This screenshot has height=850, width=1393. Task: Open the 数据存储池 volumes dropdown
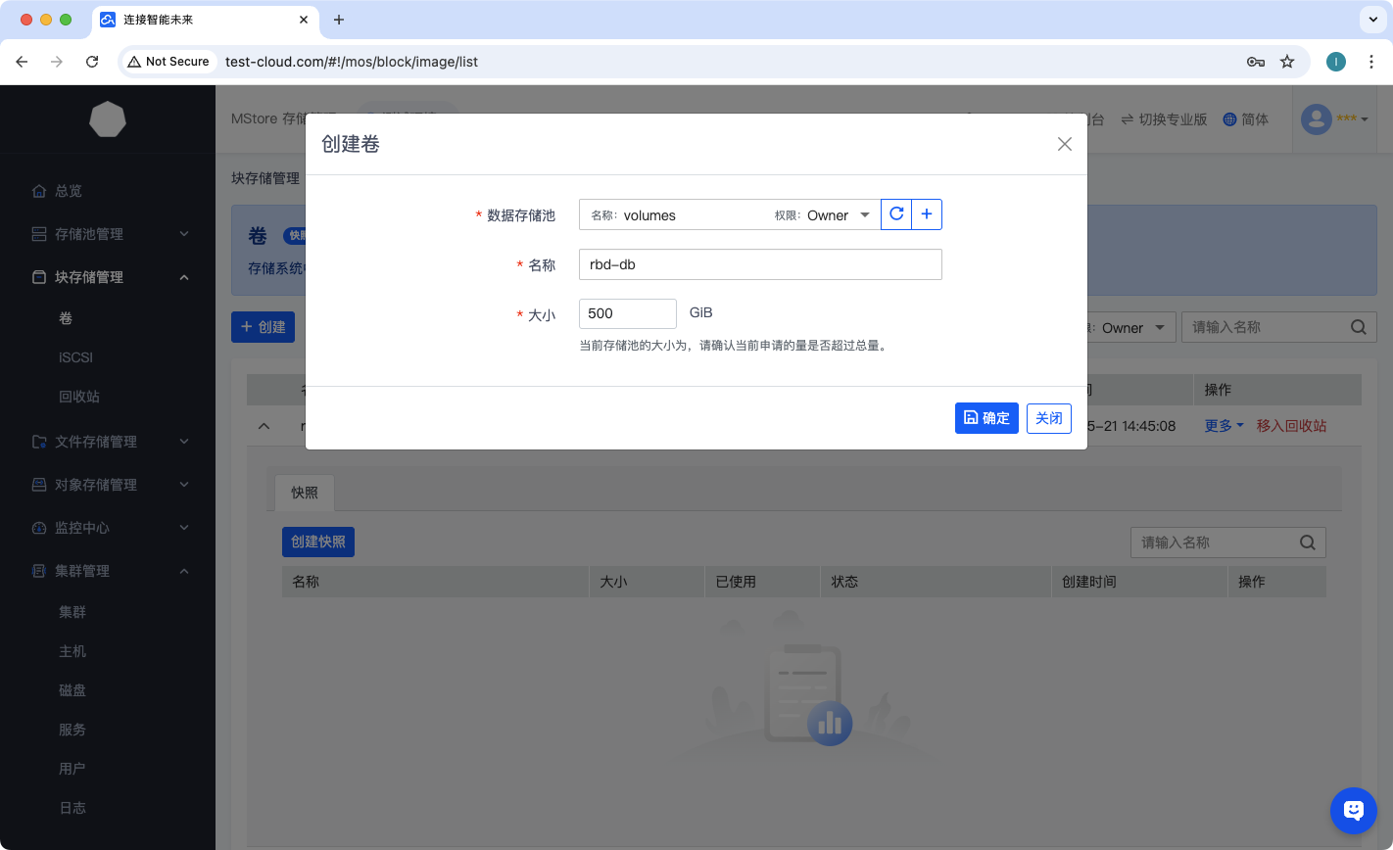[730, 215]
